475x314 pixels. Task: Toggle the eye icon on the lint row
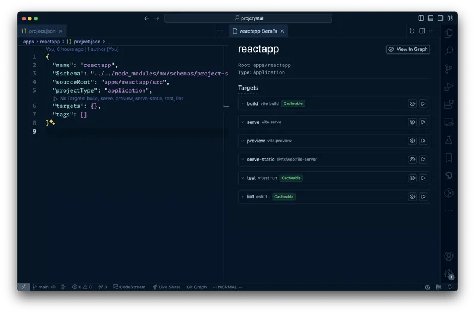click(412, 196)
